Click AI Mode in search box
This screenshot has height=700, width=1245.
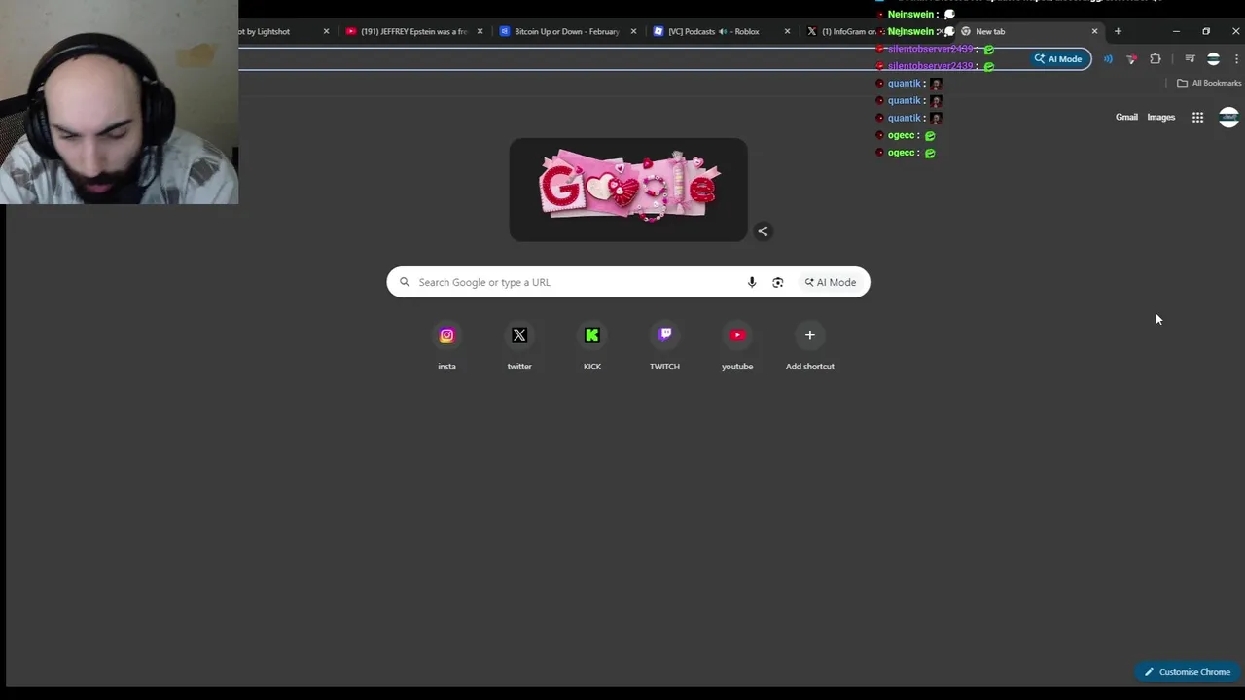[831, 282]
